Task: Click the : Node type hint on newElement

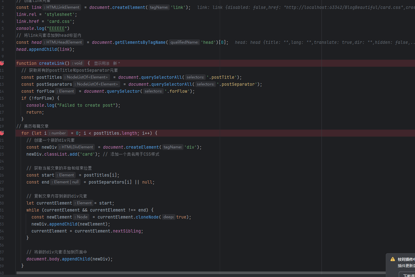Action: tap(81, 217)
